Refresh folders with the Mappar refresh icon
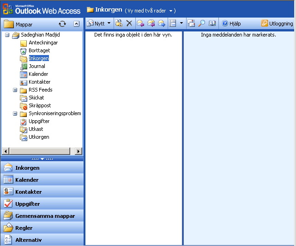This screenshot has width=296, height=246. 62,24
